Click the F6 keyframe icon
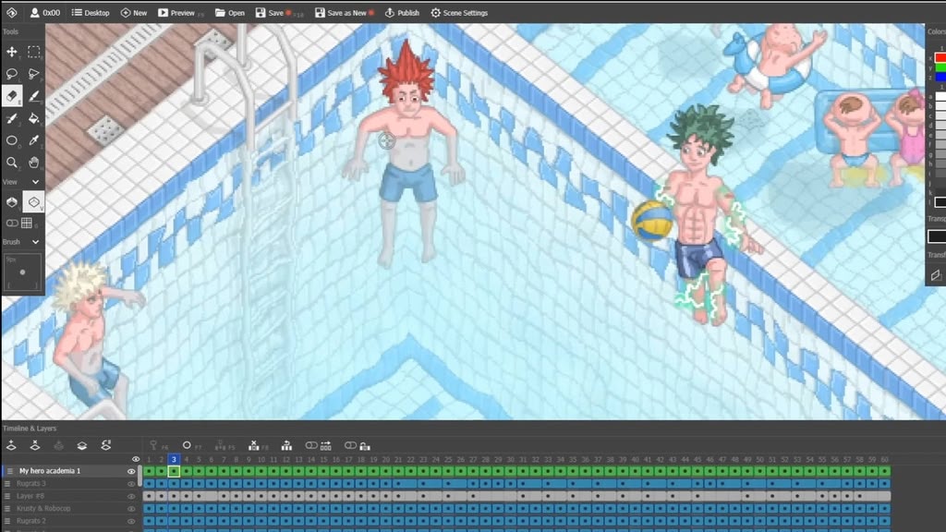Screen dimensions: 946x532 [x=154, y=446]
